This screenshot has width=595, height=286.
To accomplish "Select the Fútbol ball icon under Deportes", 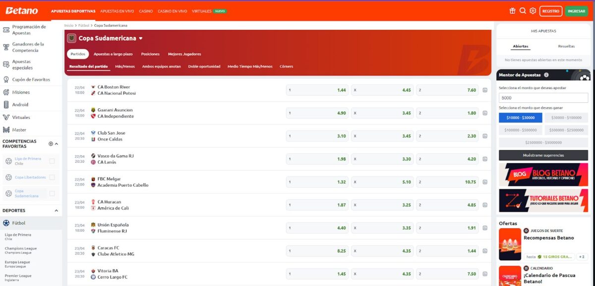I will pyautogui.click(x=6, y=223).
